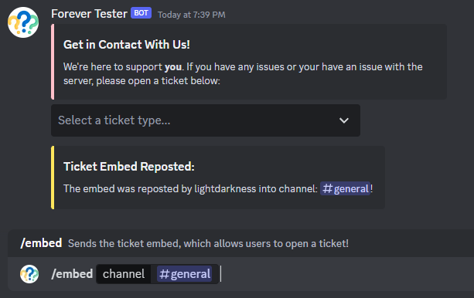474x298 pixels.
Task: Click the #general value in the command input
Action: pos(184,274)
